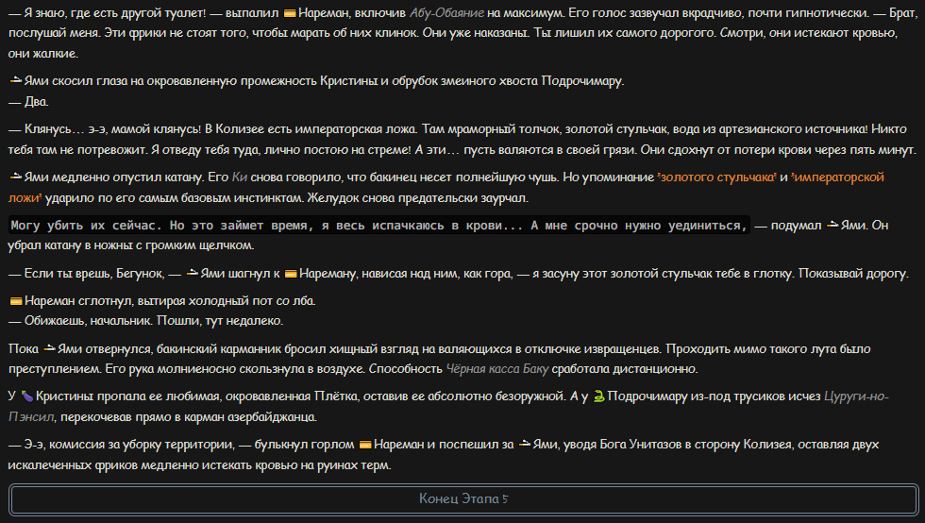Open the 'Абу-Обаяние' ability link

click(446, 13)
